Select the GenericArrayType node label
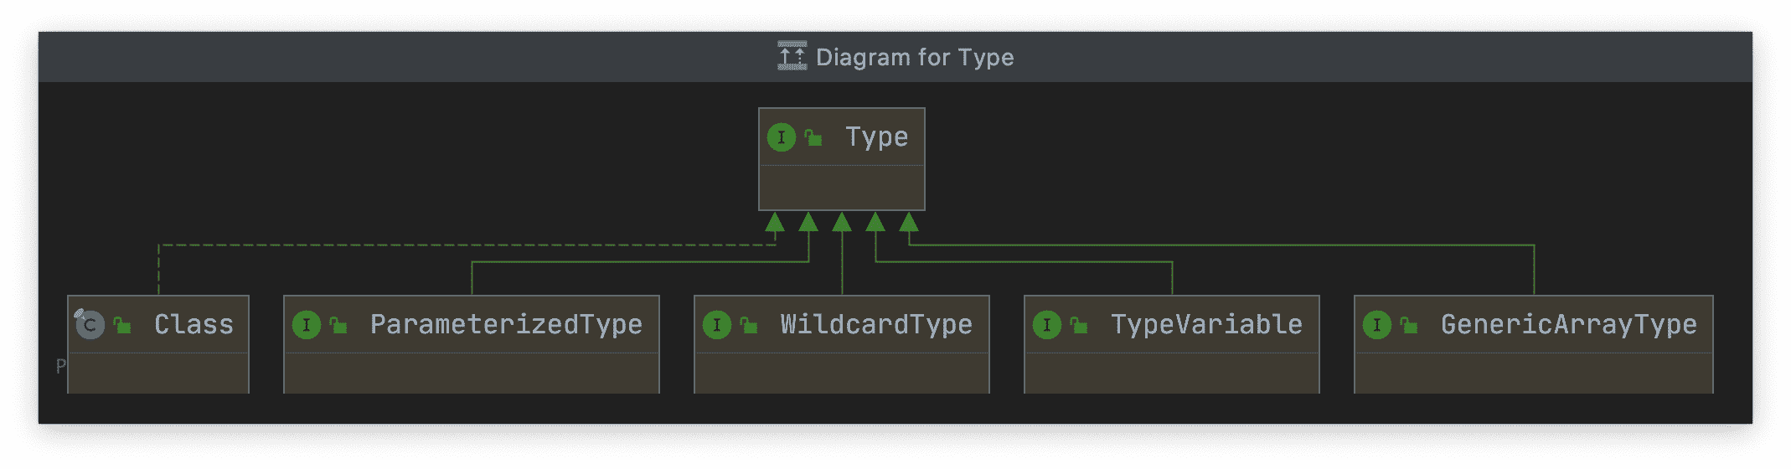The width and height of the screenshot is (1791, 469). coord(1568,325)
